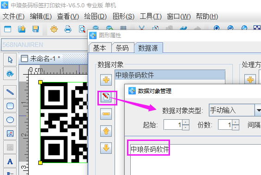
Task: Move the data object down with the arrow icon
Action: click(106, 148)
